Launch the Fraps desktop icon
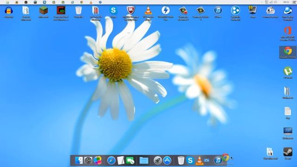This screenshot has width=297, height=167. pyautogui.click(x=252, y=10)
